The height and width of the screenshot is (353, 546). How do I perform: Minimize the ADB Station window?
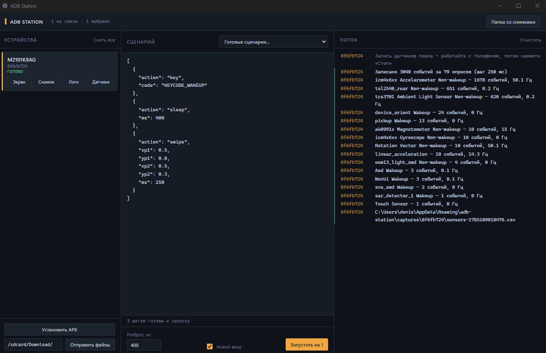(x=500, y=6)
